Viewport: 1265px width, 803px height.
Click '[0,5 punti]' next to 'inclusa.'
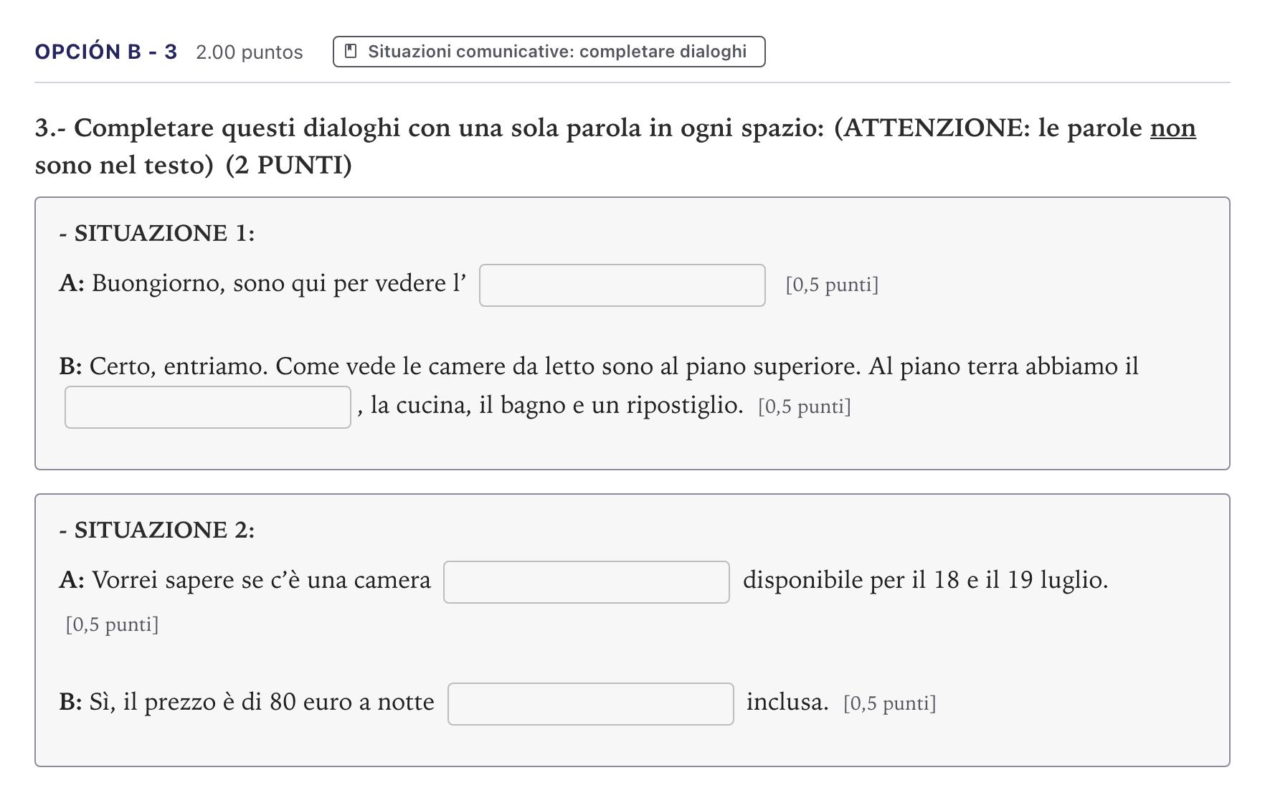(890, 703)
